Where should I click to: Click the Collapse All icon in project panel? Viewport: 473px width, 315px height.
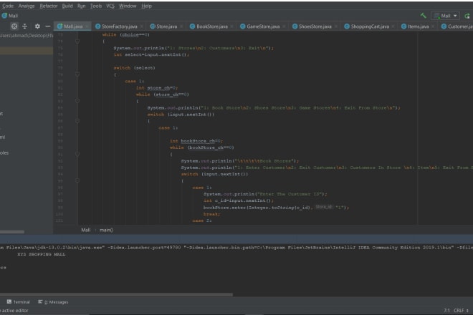[x=25, y=26]
